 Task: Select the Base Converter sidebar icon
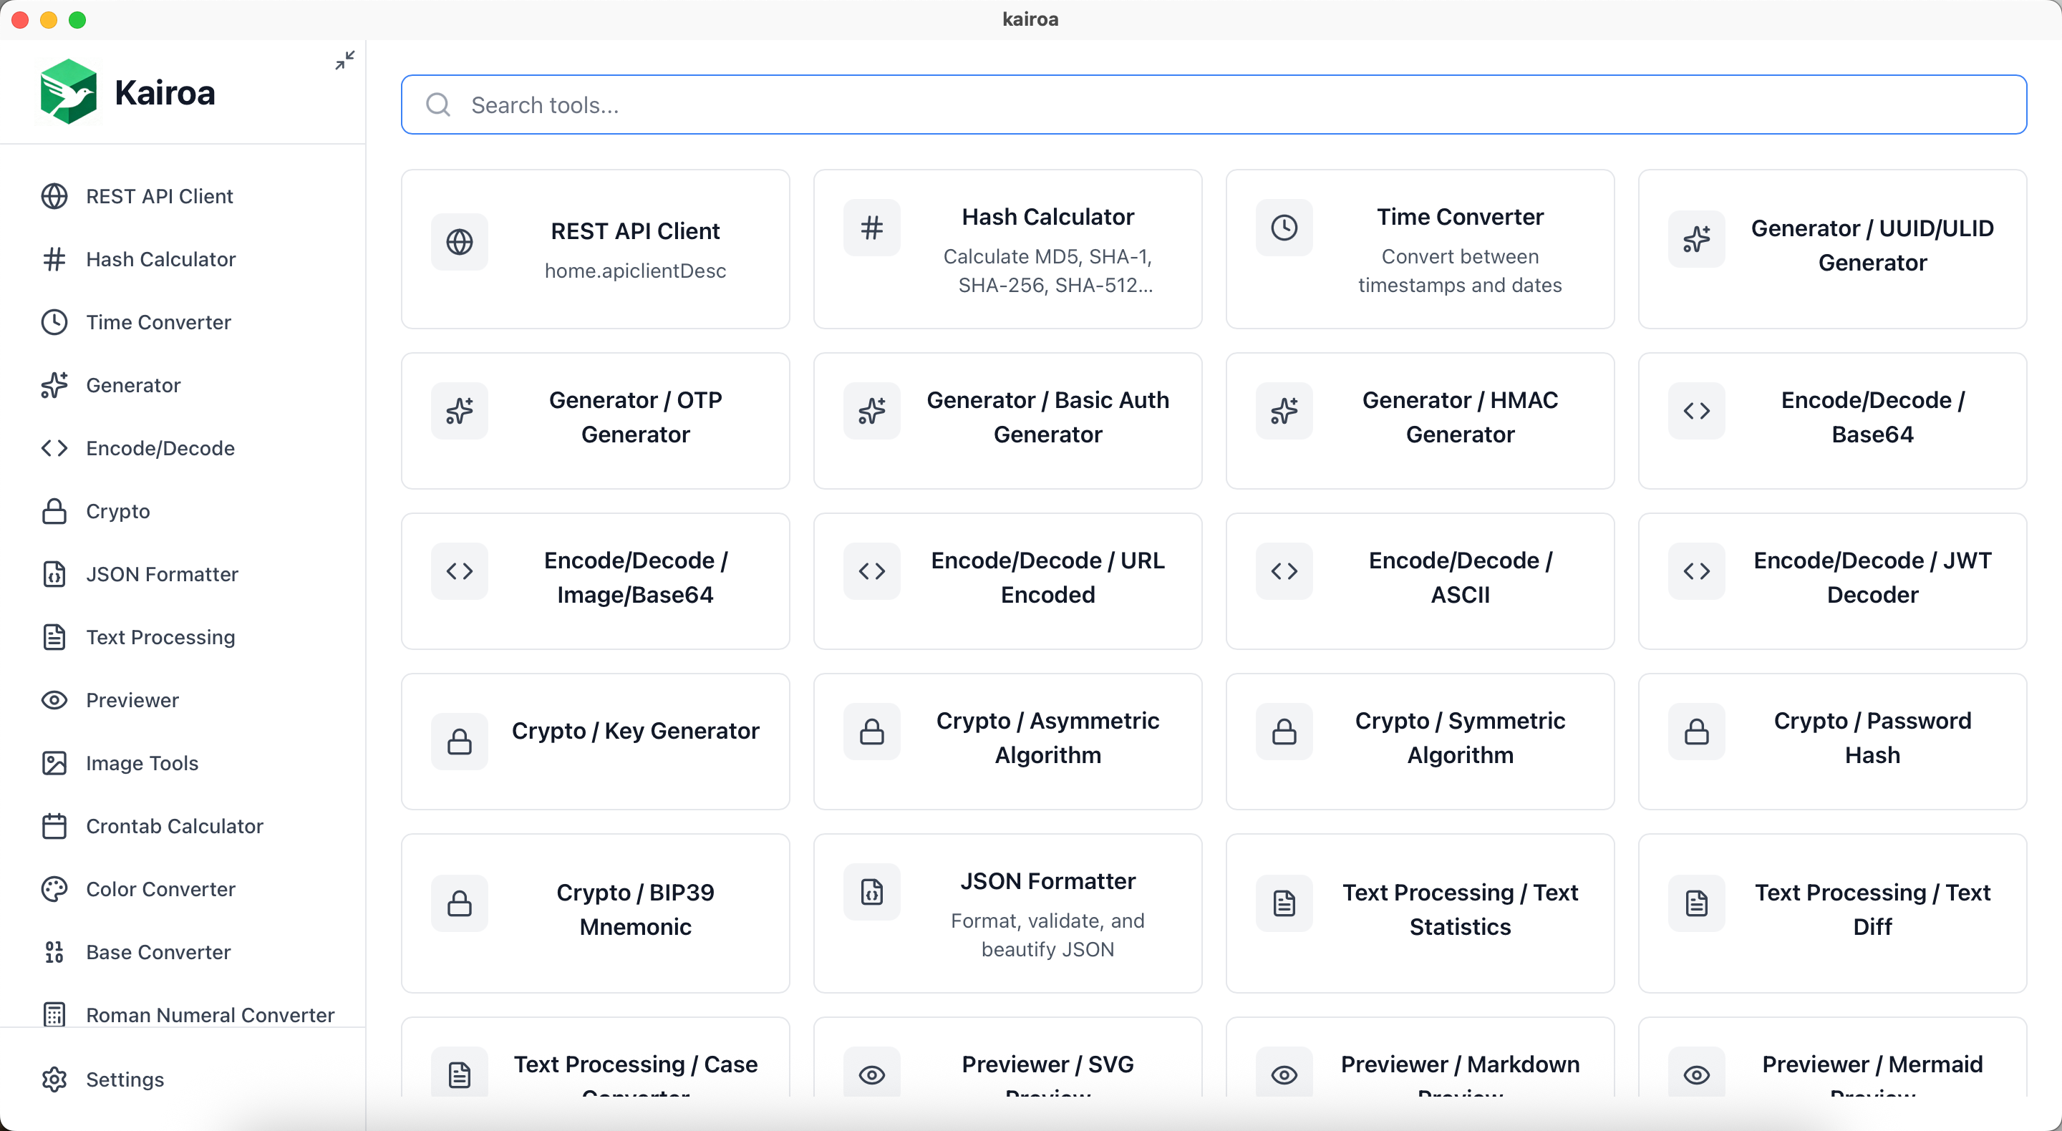[54, 952]
